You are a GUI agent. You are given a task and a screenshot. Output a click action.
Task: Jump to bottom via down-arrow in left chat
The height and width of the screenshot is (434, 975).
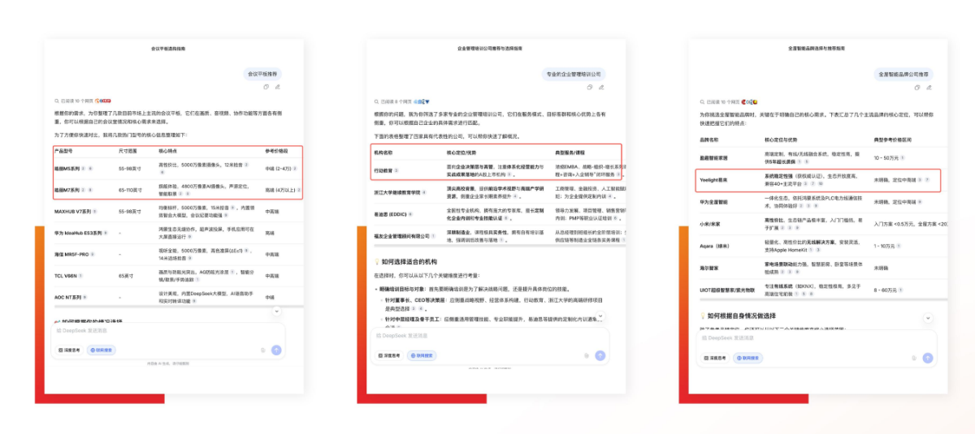(276, 311)
